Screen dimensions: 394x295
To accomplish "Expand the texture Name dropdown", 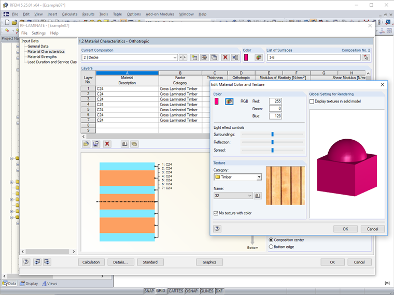I will [249, 196].
